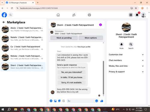Open the Groups icon in top navigation

tap(89, 15)
